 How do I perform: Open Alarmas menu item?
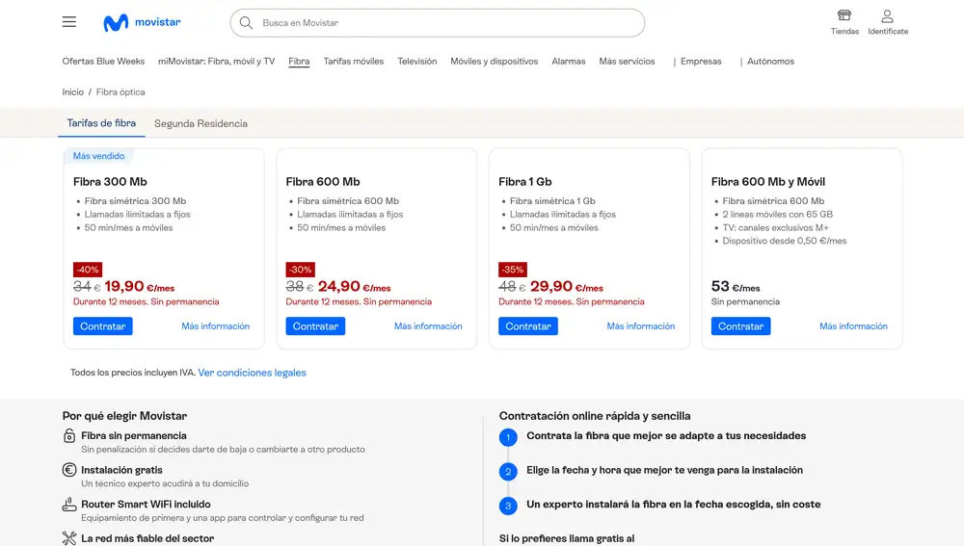(x=569, y=62)
